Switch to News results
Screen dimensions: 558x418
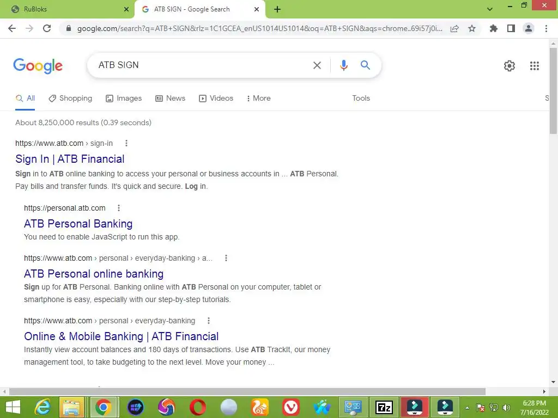tap(171, 99)
